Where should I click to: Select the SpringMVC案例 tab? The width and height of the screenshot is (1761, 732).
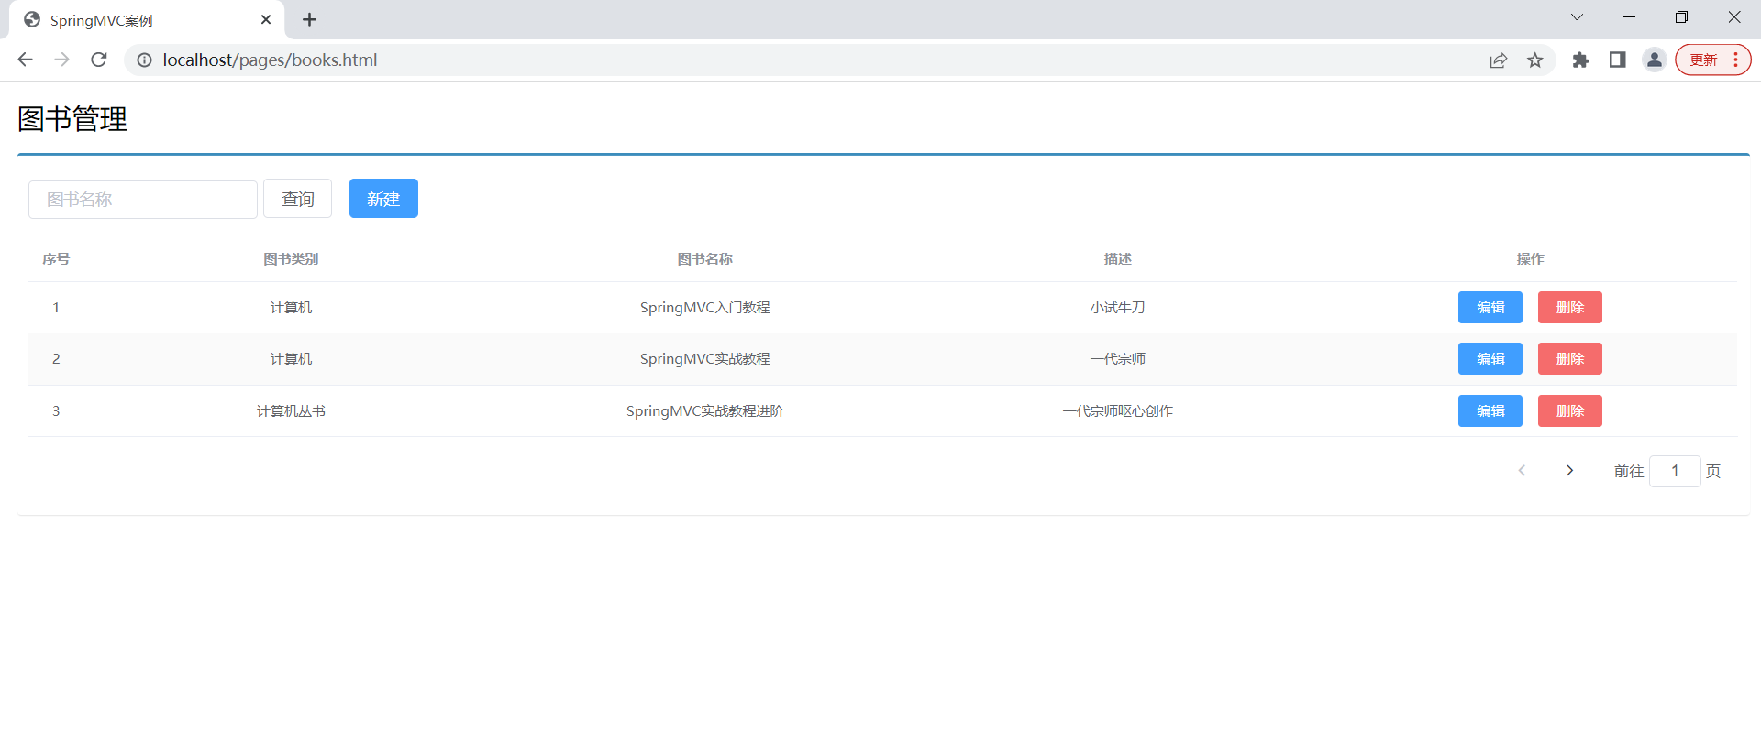(x=147, y=20)
